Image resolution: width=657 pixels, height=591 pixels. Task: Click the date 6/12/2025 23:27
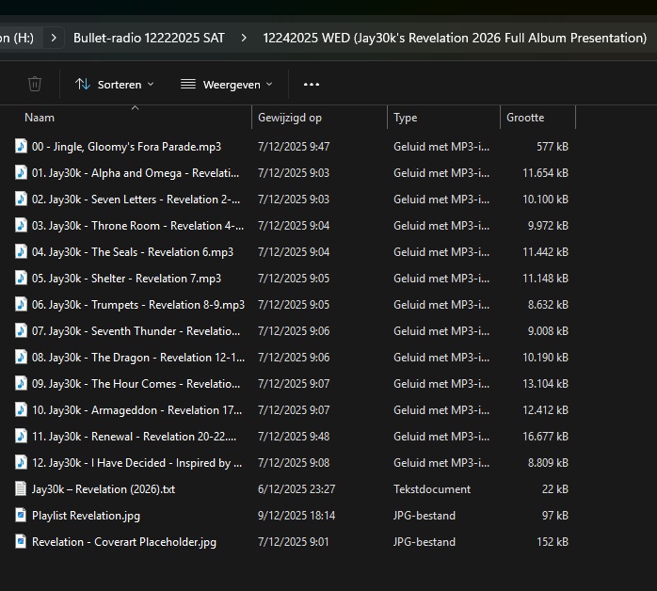pyautogui.click(x=296, y=489)
